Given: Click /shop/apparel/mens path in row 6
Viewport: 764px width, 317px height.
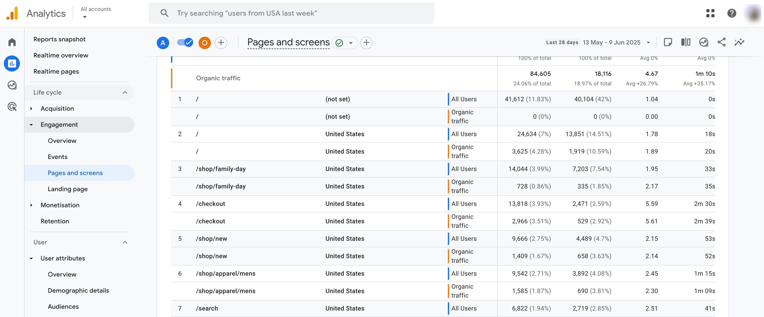Looking at the screenshot, I should tap(225, 274).
